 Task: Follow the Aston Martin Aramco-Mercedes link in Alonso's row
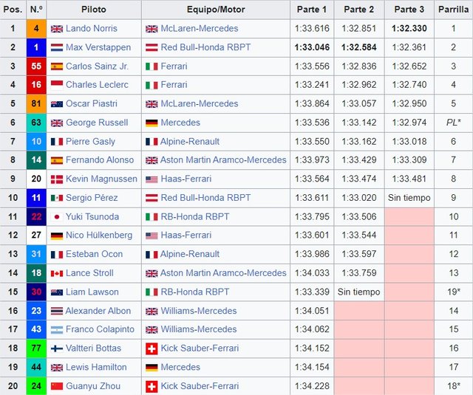pyautogui.click(x=223, y=159)
